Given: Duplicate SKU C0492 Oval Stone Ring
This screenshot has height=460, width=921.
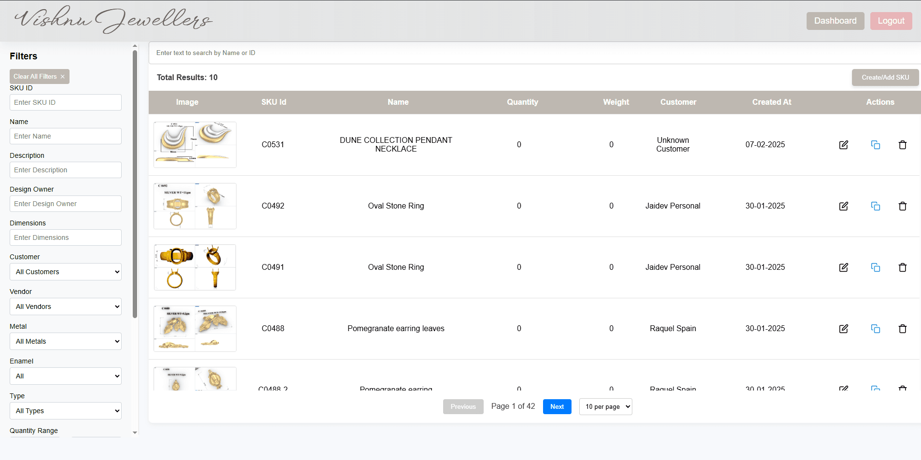Looking at the screenshot, I should coord(875,206).
